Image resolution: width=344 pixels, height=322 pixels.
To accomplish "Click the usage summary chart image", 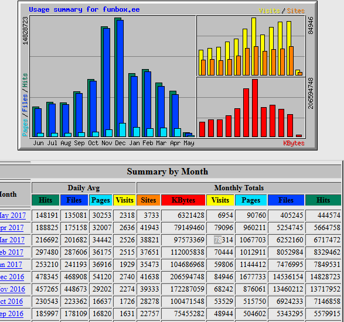I will (168, 76).
